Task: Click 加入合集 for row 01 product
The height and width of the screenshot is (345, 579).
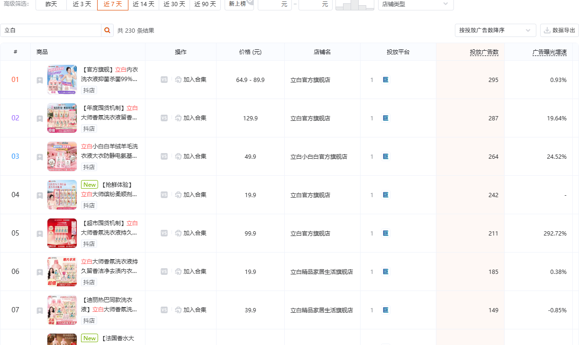Action: tap(191, 80)
